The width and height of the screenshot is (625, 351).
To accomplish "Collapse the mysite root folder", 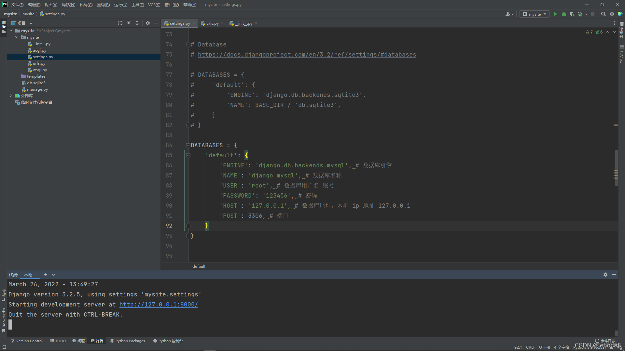I will click(11, 31).
